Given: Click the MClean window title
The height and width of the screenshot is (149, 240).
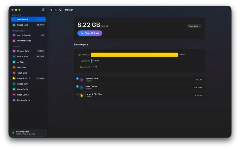Looking at the screenshot, I should 69,10.
